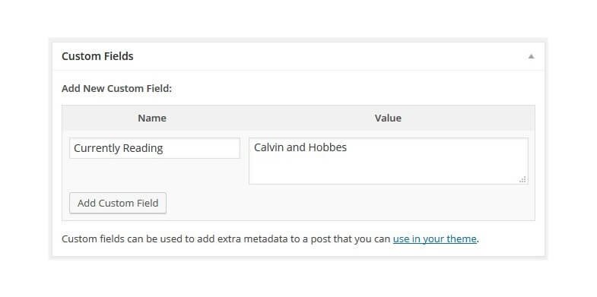Screen dimensions: 597x297
Task: Click the Name column header
Action: pyautogui.click(x=152, y=118)
